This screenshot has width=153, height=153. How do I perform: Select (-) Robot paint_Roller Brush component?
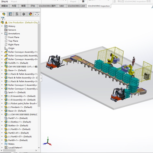tap(23, 104)
